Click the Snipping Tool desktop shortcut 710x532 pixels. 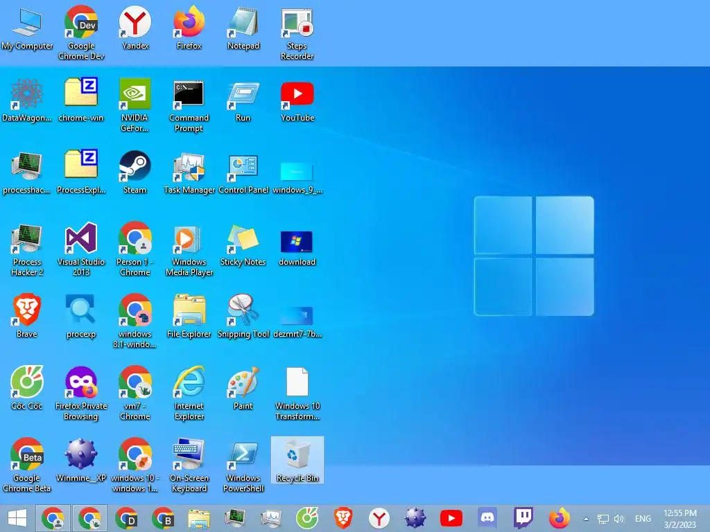click(x=243, y=315)
